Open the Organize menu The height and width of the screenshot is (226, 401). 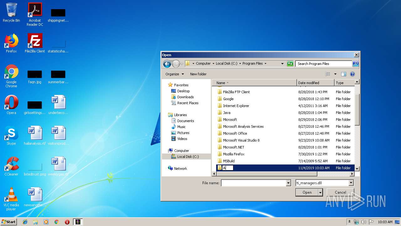pyautogui.click(x=174, y=74)
